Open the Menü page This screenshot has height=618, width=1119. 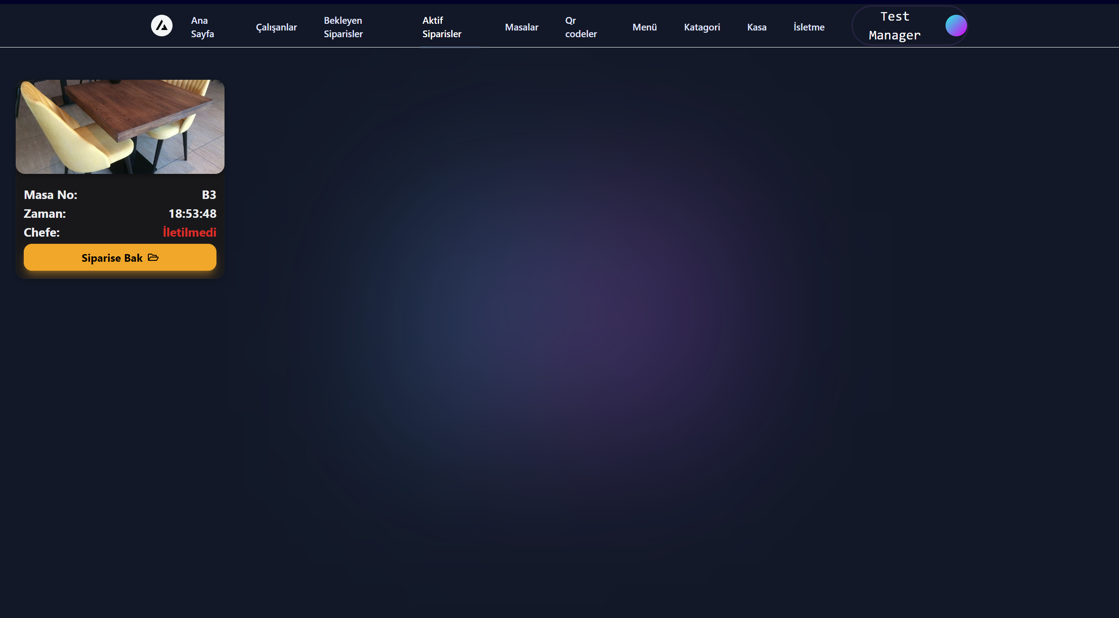(x=644, y=27)
